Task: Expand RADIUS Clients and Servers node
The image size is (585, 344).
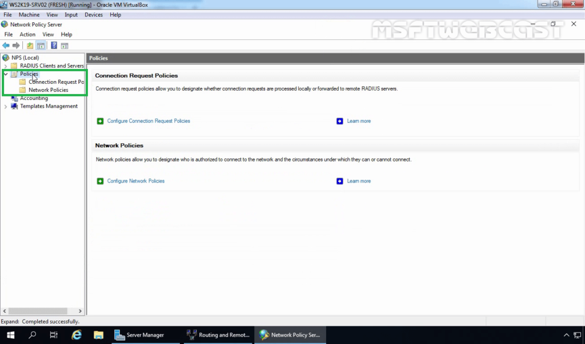Action: coord(6,66)
